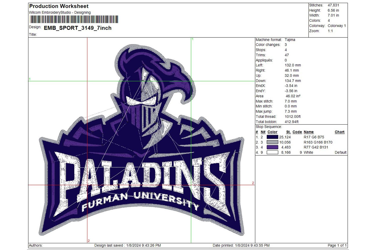
Task: Select the "Wilcom EmbroideryStudio - Designing" text
Action: click(x=60, y=13)
